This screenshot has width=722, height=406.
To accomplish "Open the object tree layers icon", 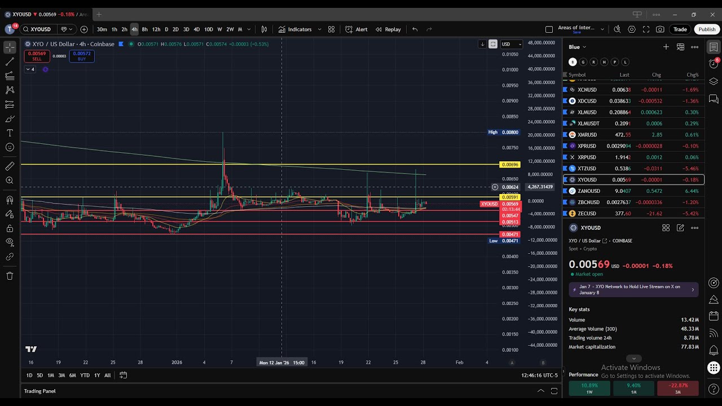I will (714, 81).
